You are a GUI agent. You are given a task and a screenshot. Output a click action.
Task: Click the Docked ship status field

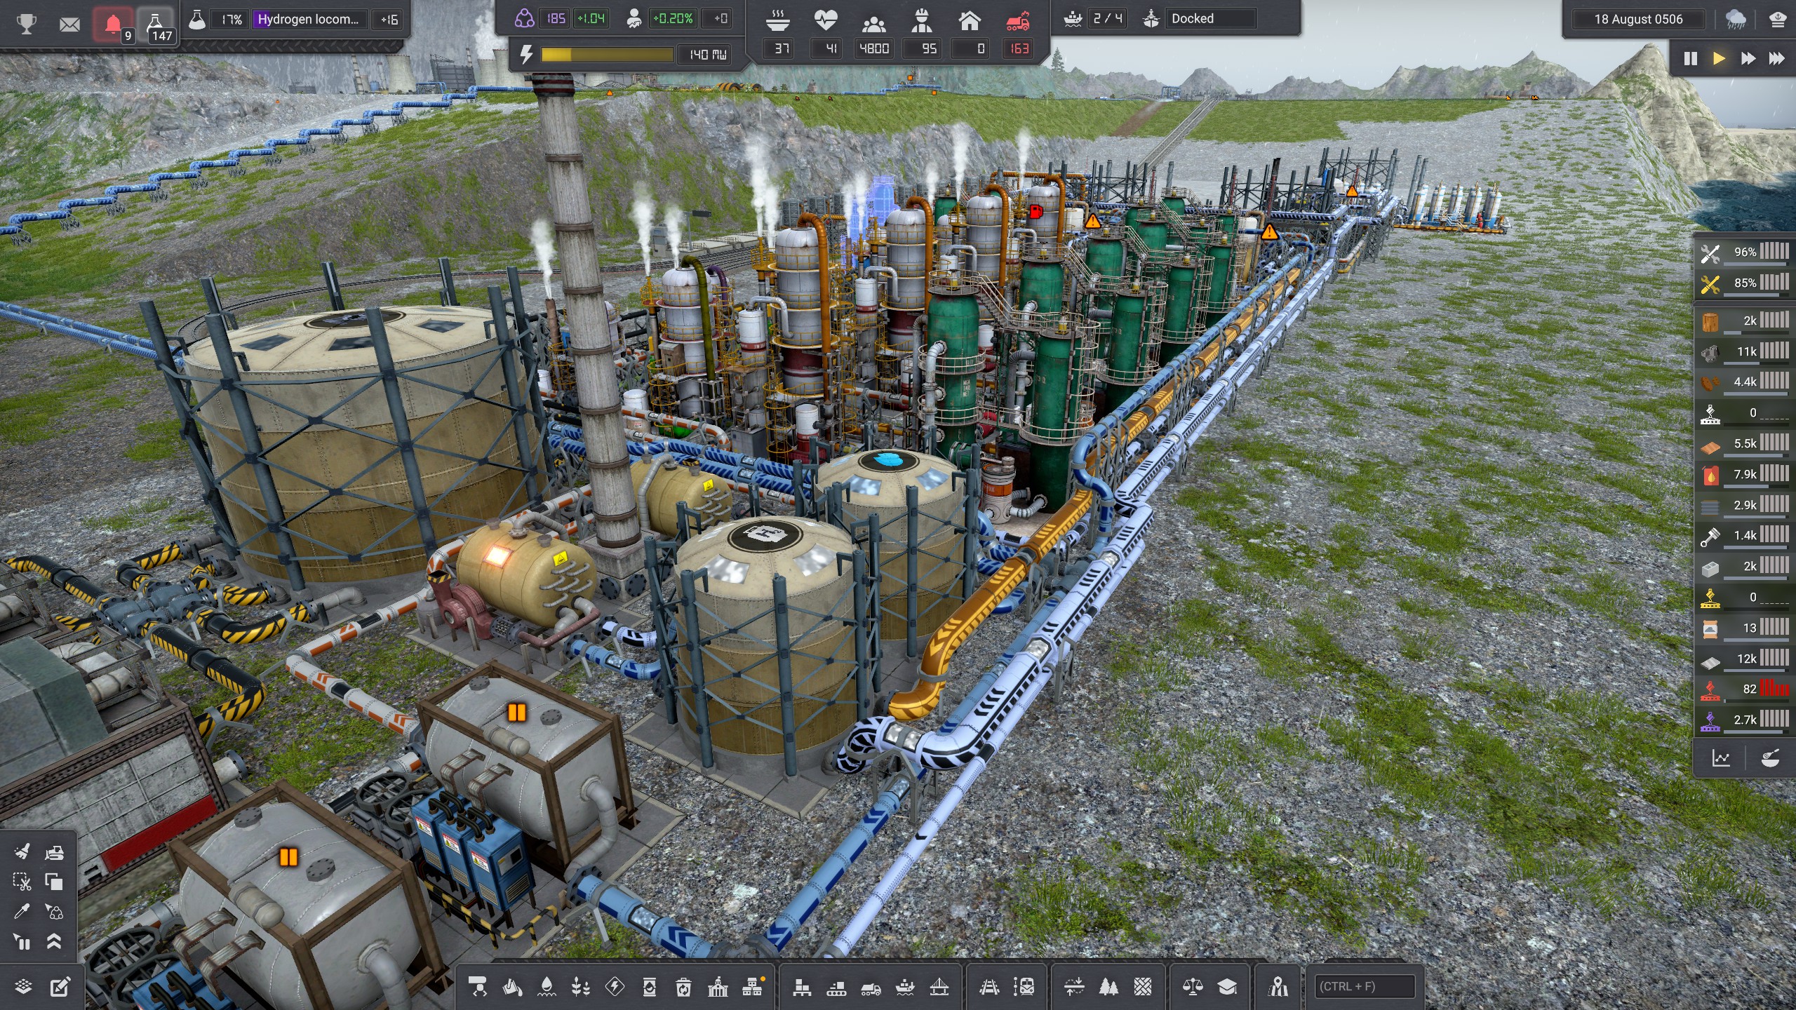pos(1212,19)
